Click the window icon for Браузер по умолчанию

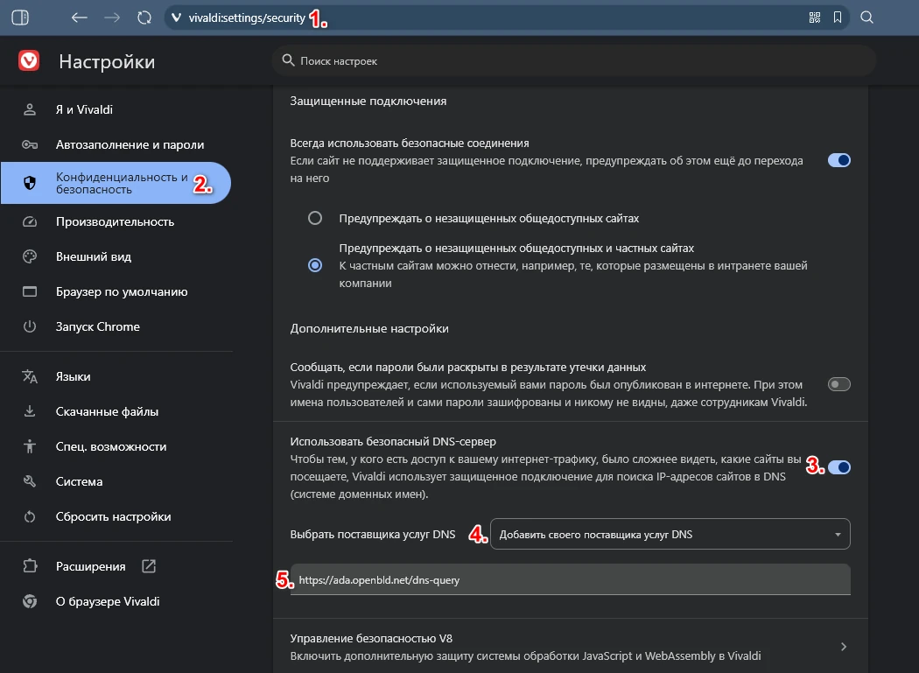[29, 291]
